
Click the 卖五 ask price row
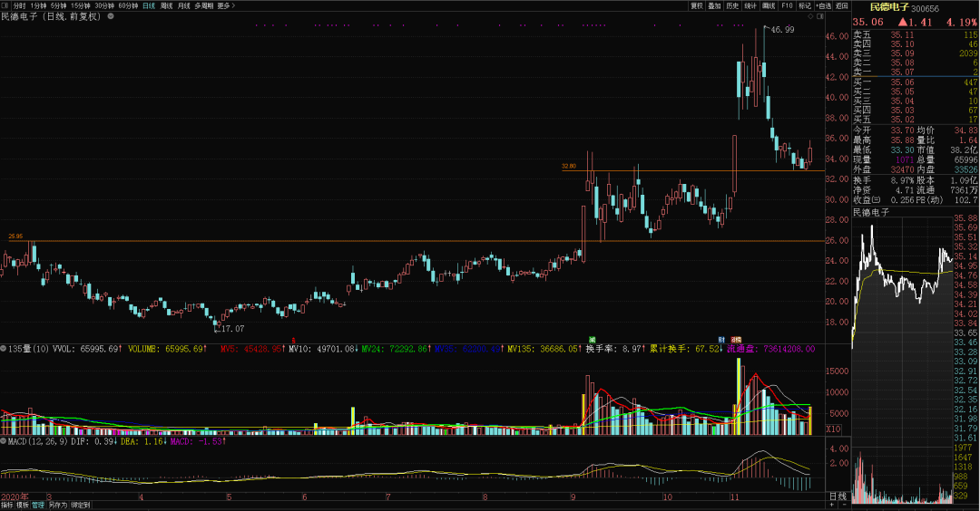click(915, 35)
